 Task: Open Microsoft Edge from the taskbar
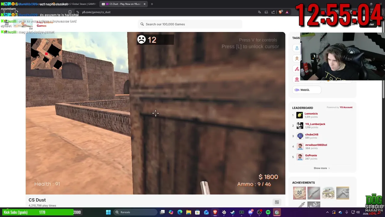[x=180, y=212]
